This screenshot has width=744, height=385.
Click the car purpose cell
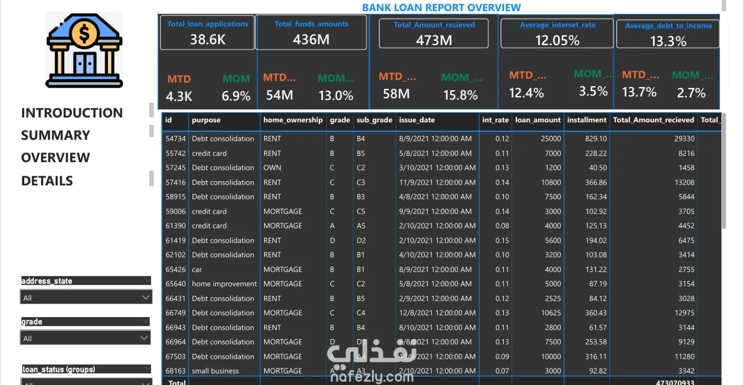(x=197, y=269)
